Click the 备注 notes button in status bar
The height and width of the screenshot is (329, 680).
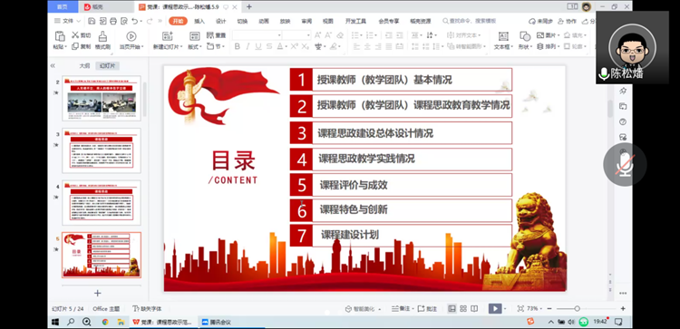pyautogui.click(x=401, y=309)
